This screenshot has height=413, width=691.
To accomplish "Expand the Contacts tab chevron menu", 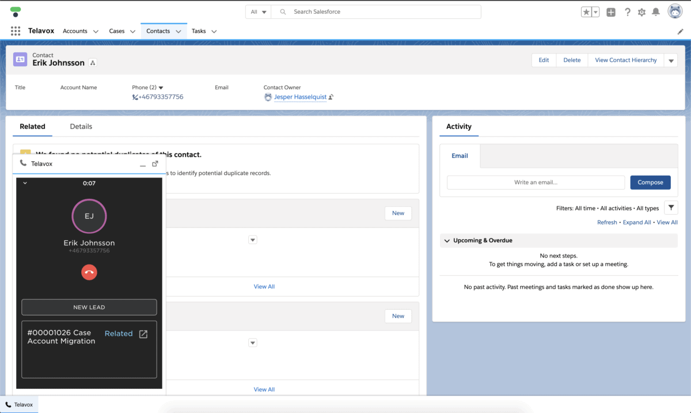I will tap(179, 32).
